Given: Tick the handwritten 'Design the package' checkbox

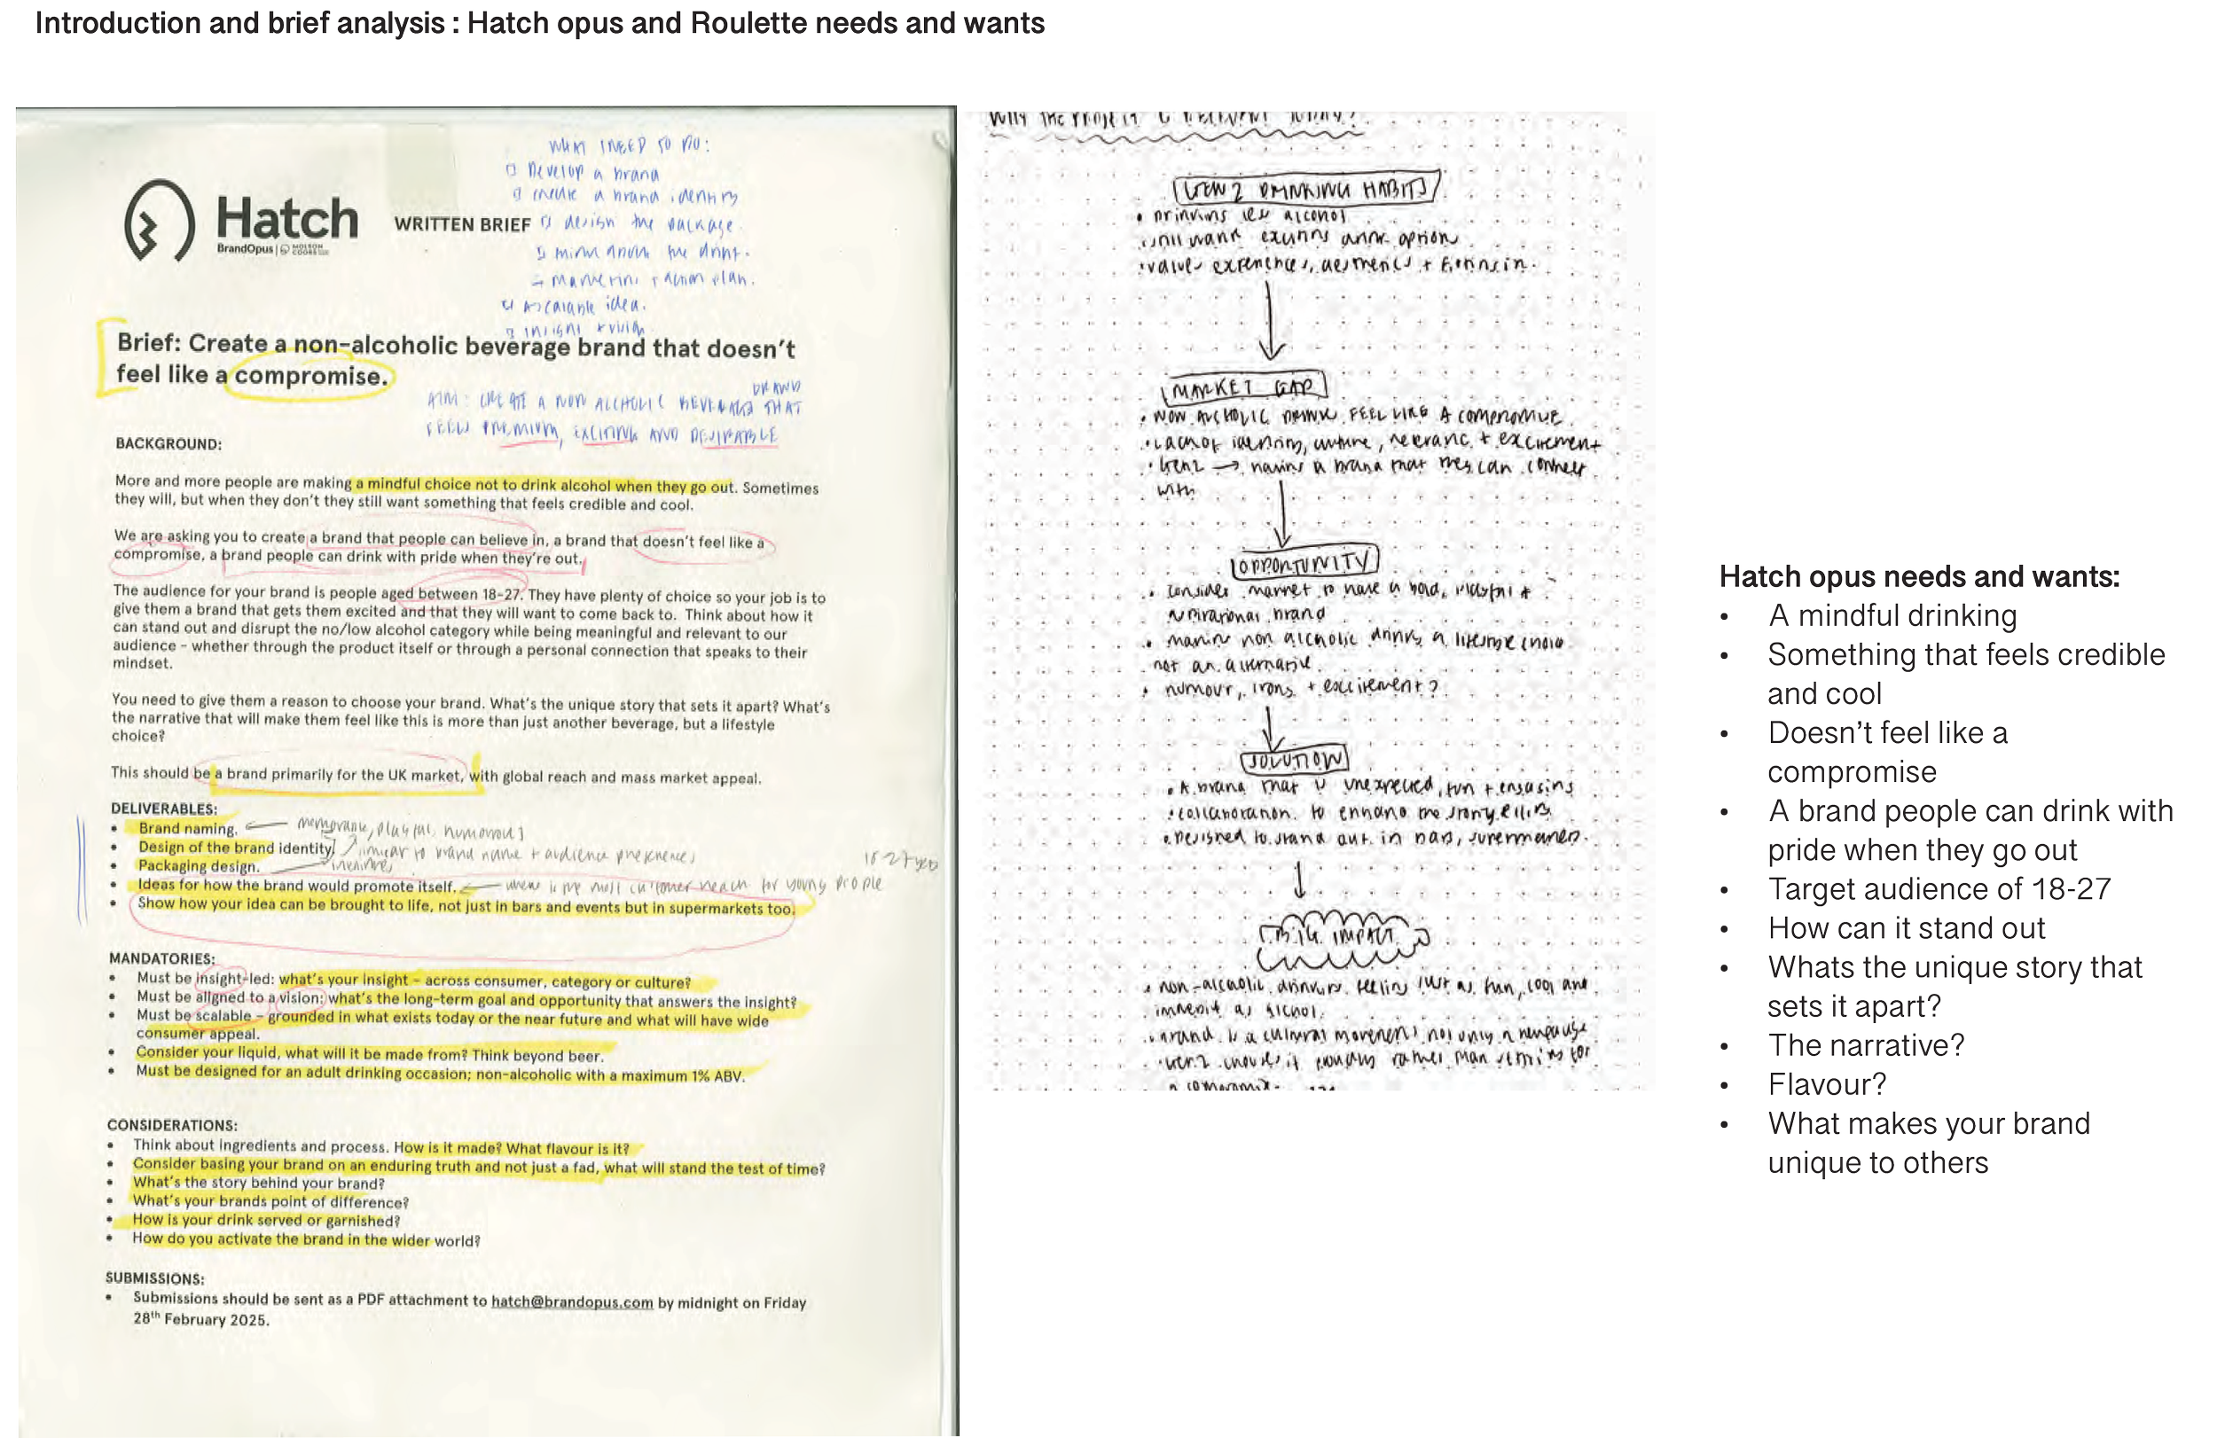Looking at the screenshot, I should 546,222.
